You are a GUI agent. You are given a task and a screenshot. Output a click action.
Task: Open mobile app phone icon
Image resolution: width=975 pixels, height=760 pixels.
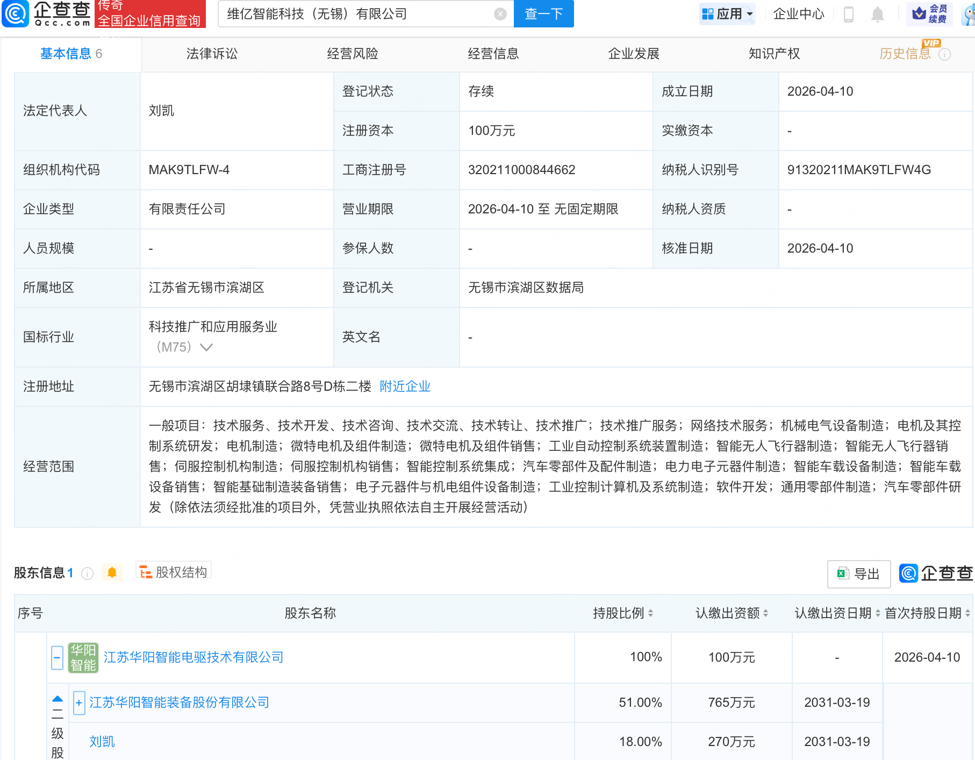pyautogui.click(x=849, y=14)
